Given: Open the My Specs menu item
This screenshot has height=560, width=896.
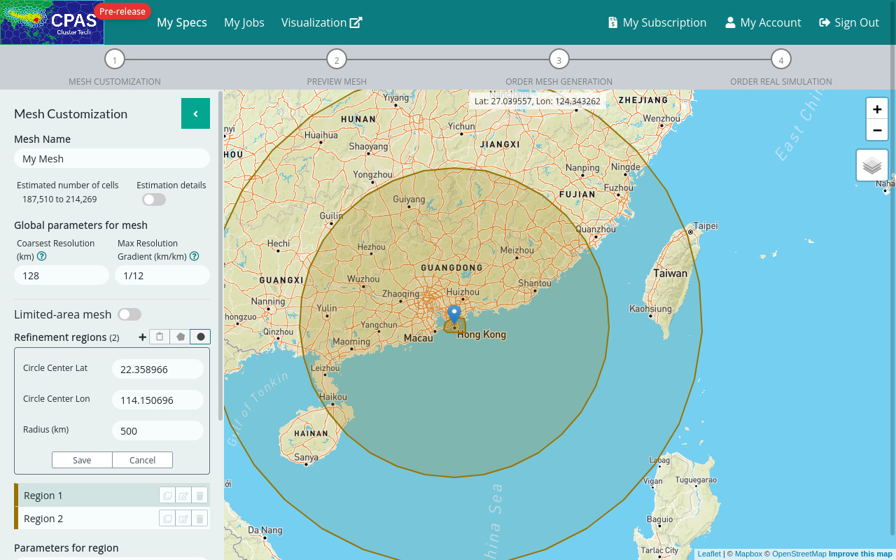Looking at the screenshot, I should pyautogui.click(x=182, y=22).
